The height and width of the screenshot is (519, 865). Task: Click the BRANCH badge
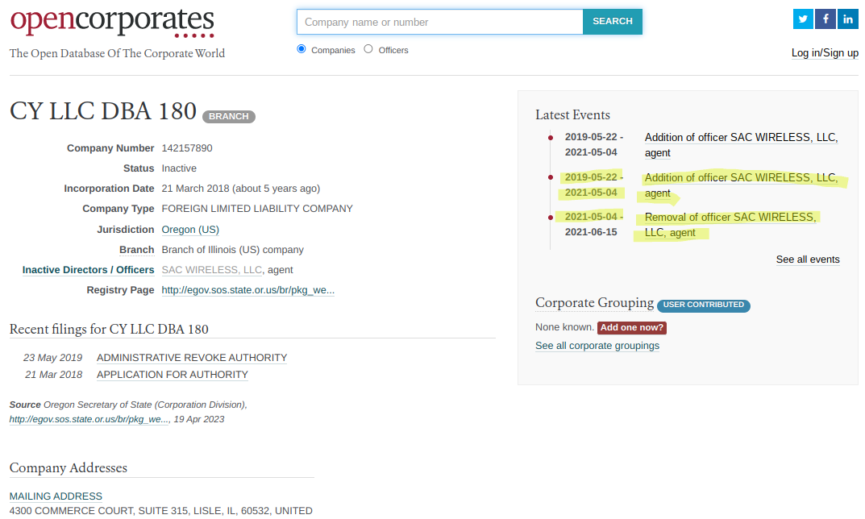coord(228,116)
